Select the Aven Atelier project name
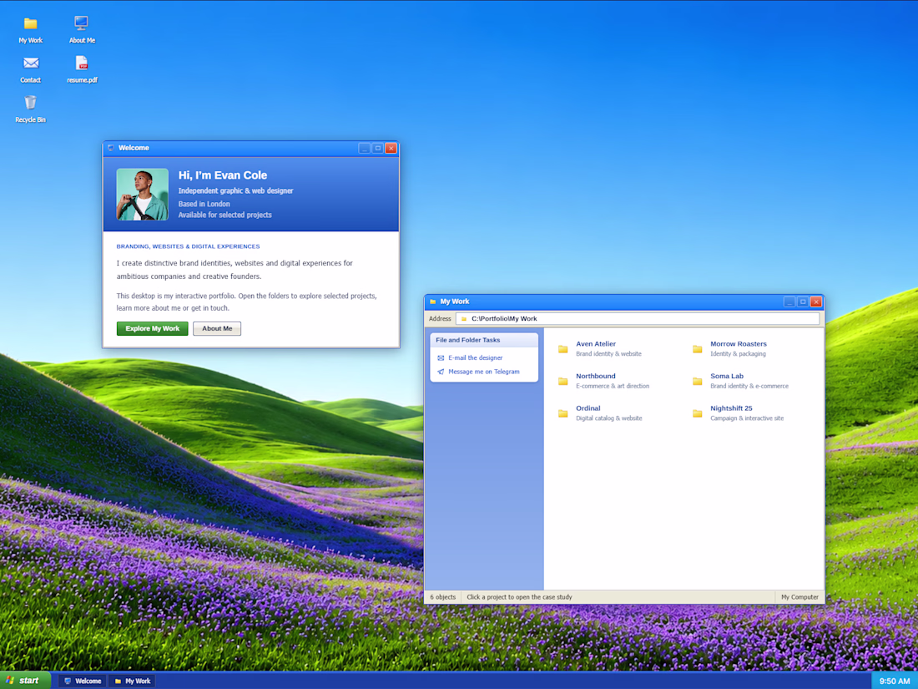The image size is (918, 689). click(x=596, y=344)
